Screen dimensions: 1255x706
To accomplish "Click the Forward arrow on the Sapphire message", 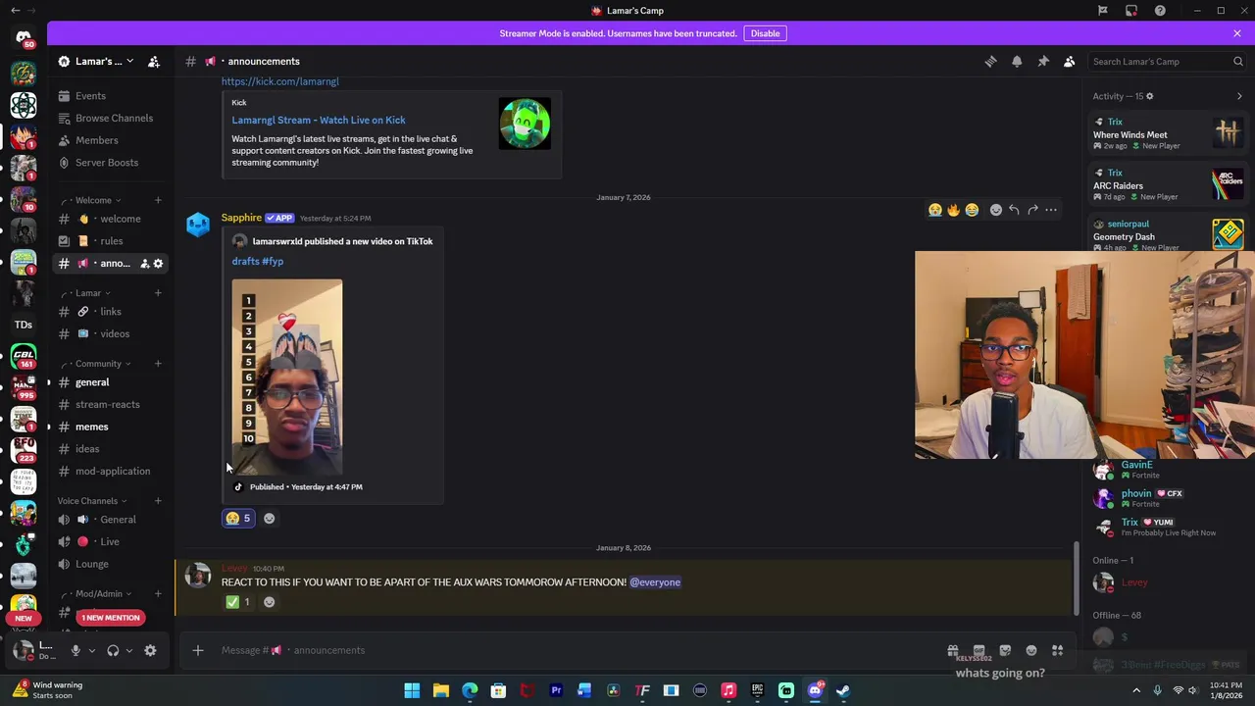I will coord(1032,210).
